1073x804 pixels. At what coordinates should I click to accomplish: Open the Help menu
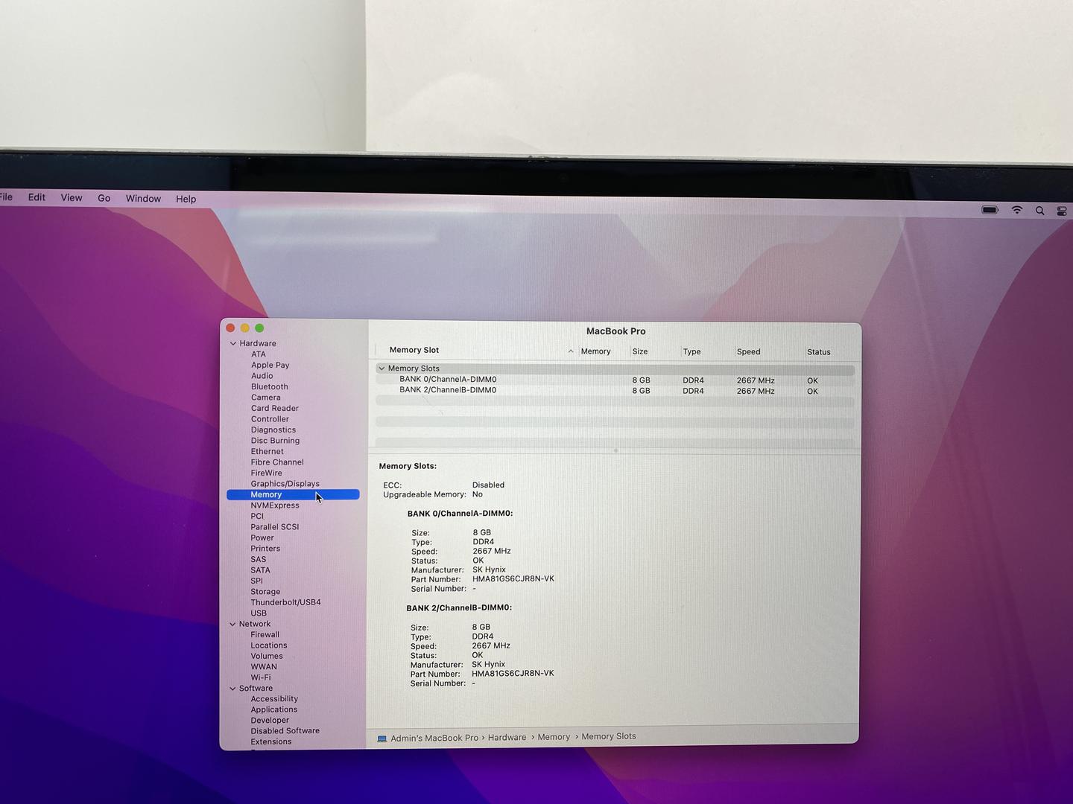(186, 199)
